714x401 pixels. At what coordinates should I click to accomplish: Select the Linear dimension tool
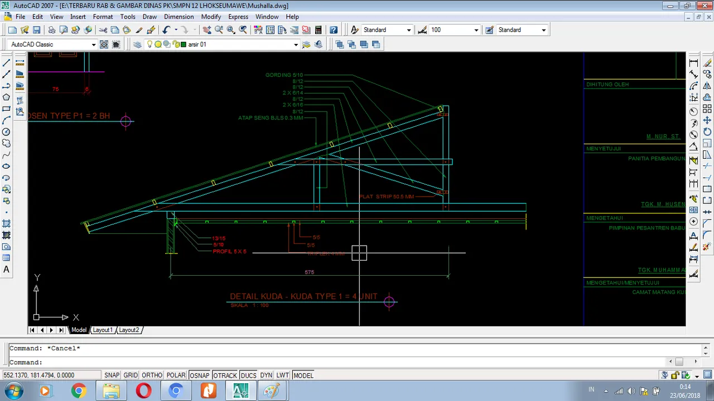693,62
